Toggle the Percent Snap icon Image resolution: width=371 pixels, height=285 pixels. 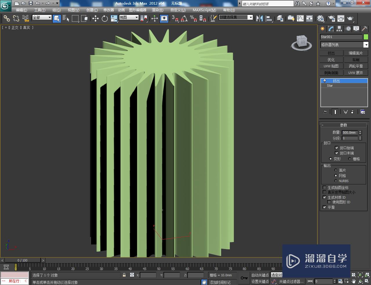[x=194, y=19]
